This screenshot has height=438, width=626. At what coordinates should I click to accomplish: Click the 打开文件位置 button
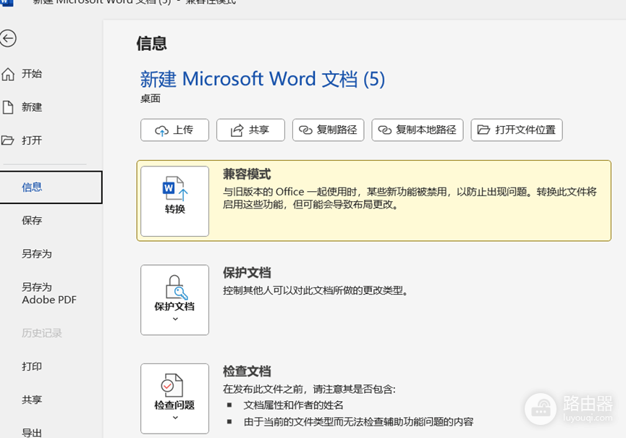click(516, 130)
